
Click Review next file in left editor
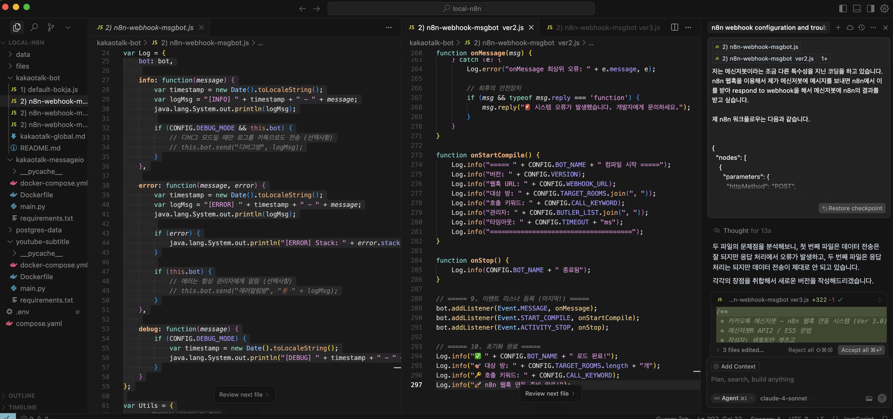tap(244, 394)
